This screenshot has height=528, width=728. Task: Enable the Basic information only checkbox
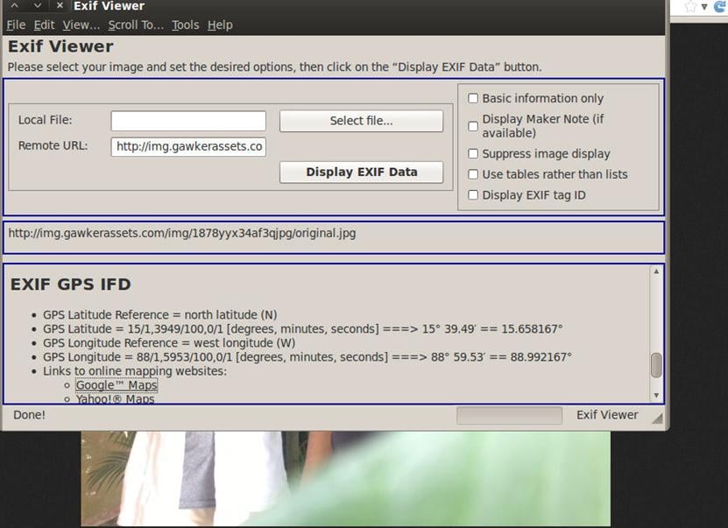(x=473, y=99)
